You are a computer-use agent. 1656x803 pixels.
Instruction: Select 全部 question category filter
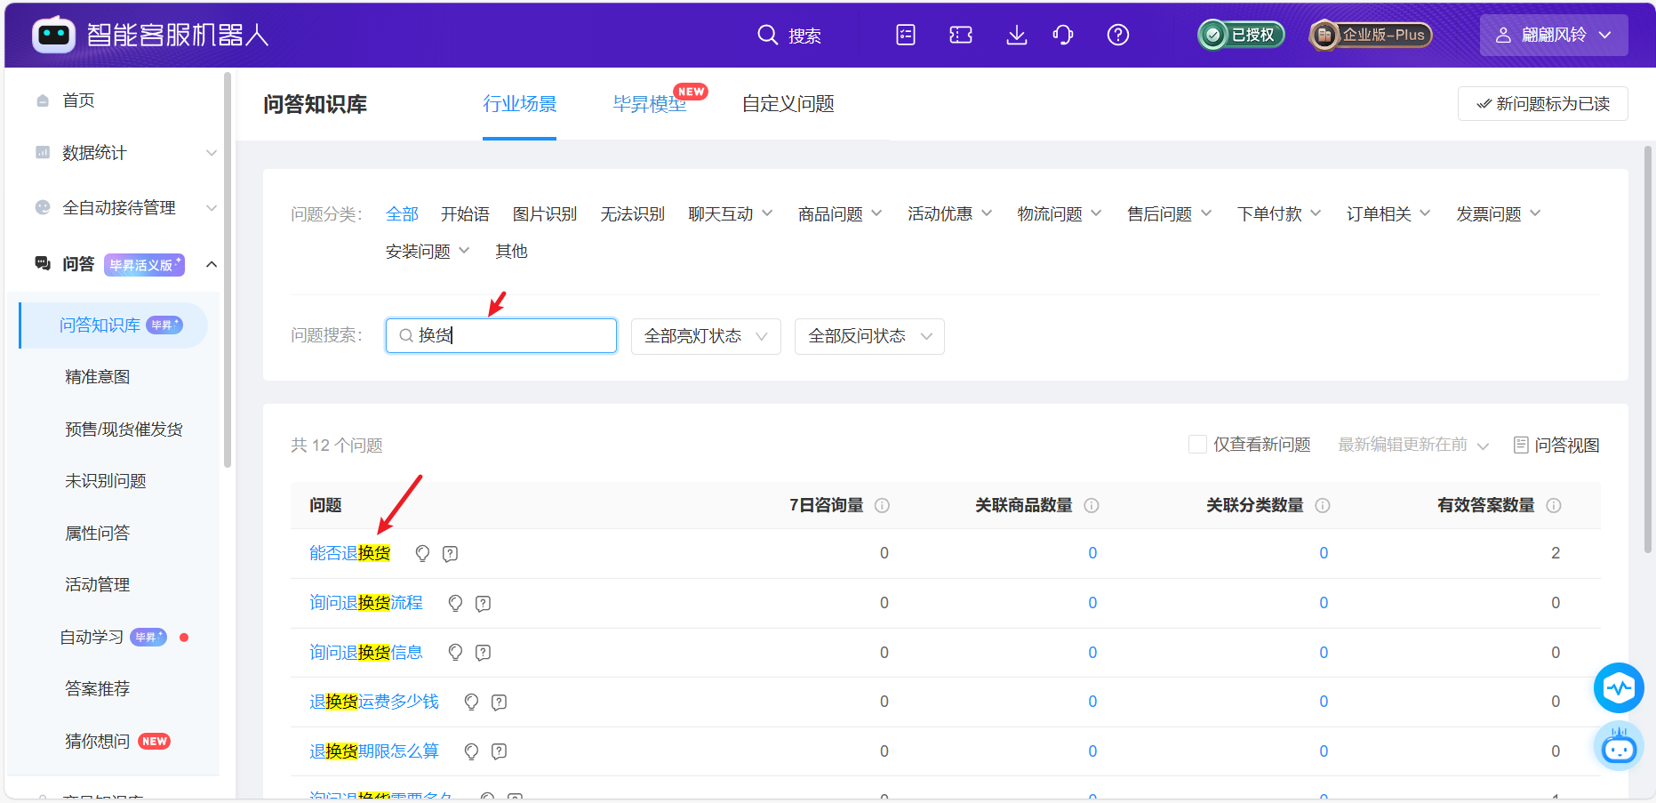pyautogui.click(x=402, y=214)
